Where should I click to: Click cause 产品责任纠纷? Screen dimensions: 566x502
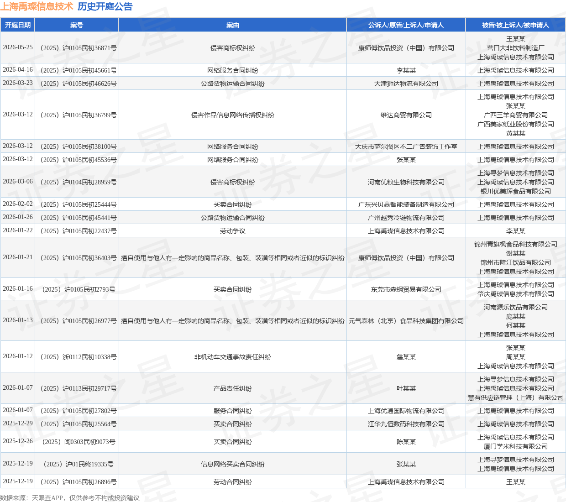tap(233, 388)
